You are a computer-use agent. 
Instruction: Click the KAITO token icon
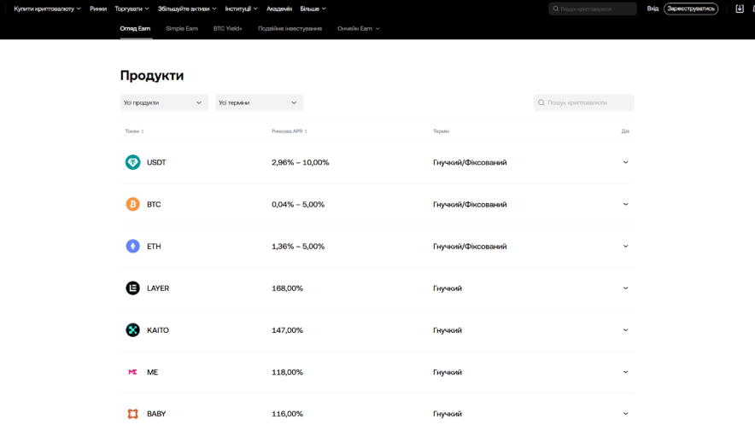pyautogui.click(x=132, y=330)
